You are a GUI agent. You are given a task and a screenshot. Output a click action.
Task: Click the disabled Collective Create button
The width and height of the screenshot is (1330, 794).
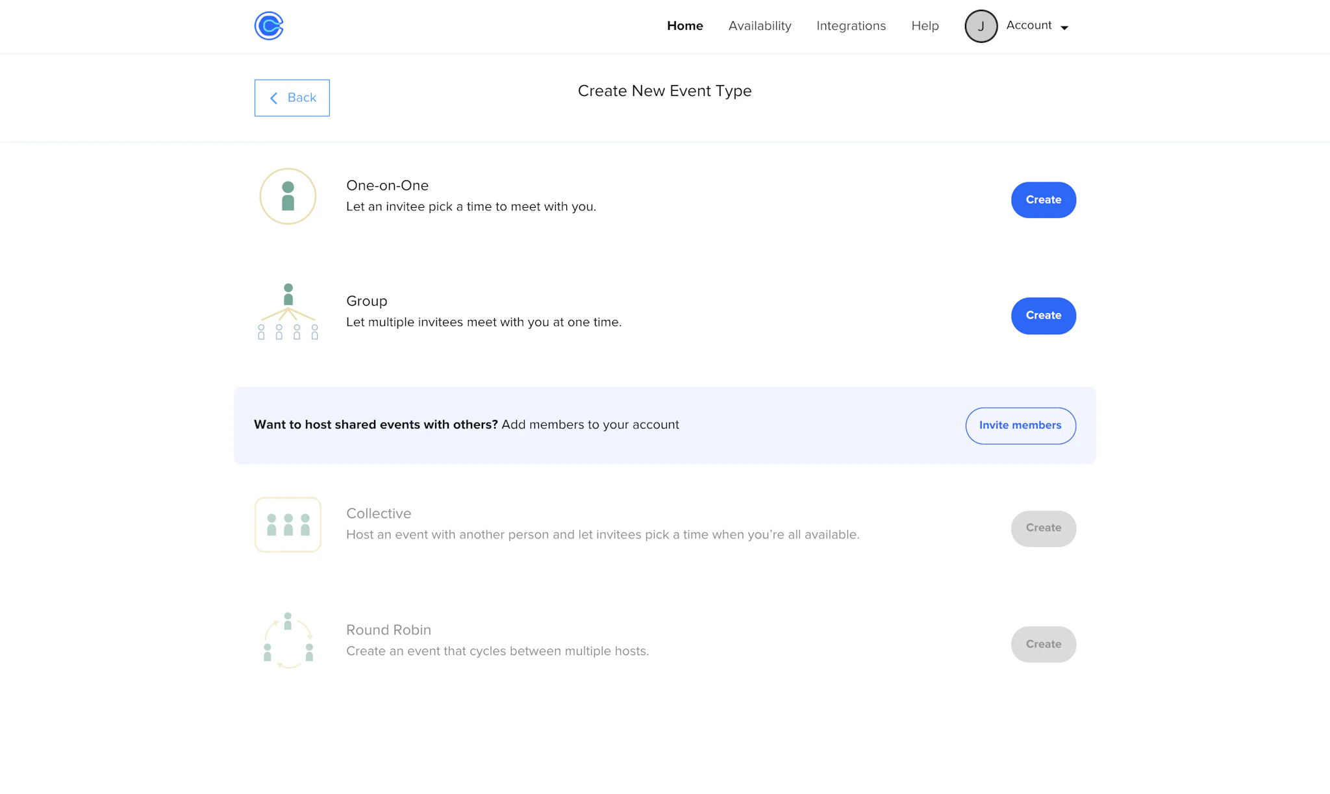1043,528
